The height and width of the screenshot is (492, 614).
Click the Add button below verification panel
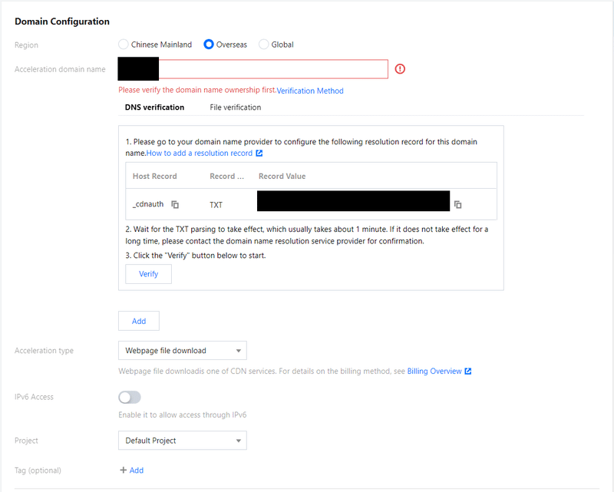click(x=138, y=321)
